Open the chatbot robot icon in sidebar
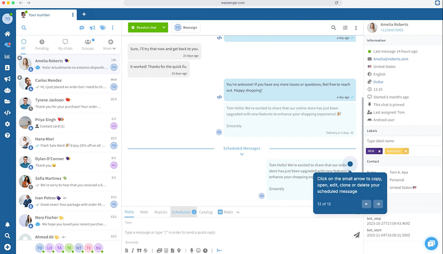Screen dimensions: 443x254 7,91
